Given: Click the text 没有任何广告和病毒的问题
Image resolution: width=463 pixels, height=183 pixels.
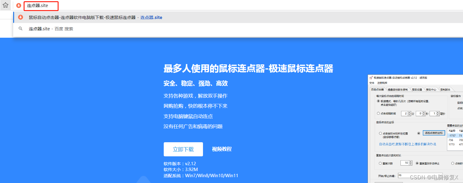Looking at the screenshot, I should click(x=193, y=126).
